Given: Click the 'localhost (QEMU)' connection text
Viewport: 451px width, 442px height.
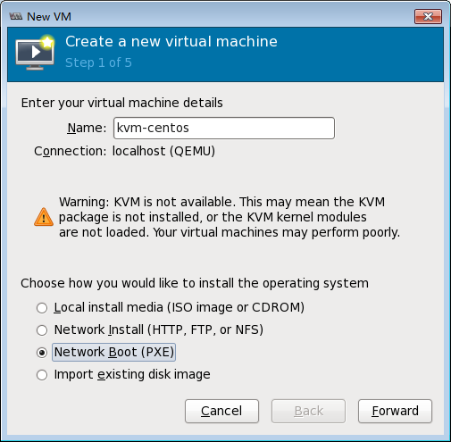Looking at the screenshot, I should [x=163, y=151].
